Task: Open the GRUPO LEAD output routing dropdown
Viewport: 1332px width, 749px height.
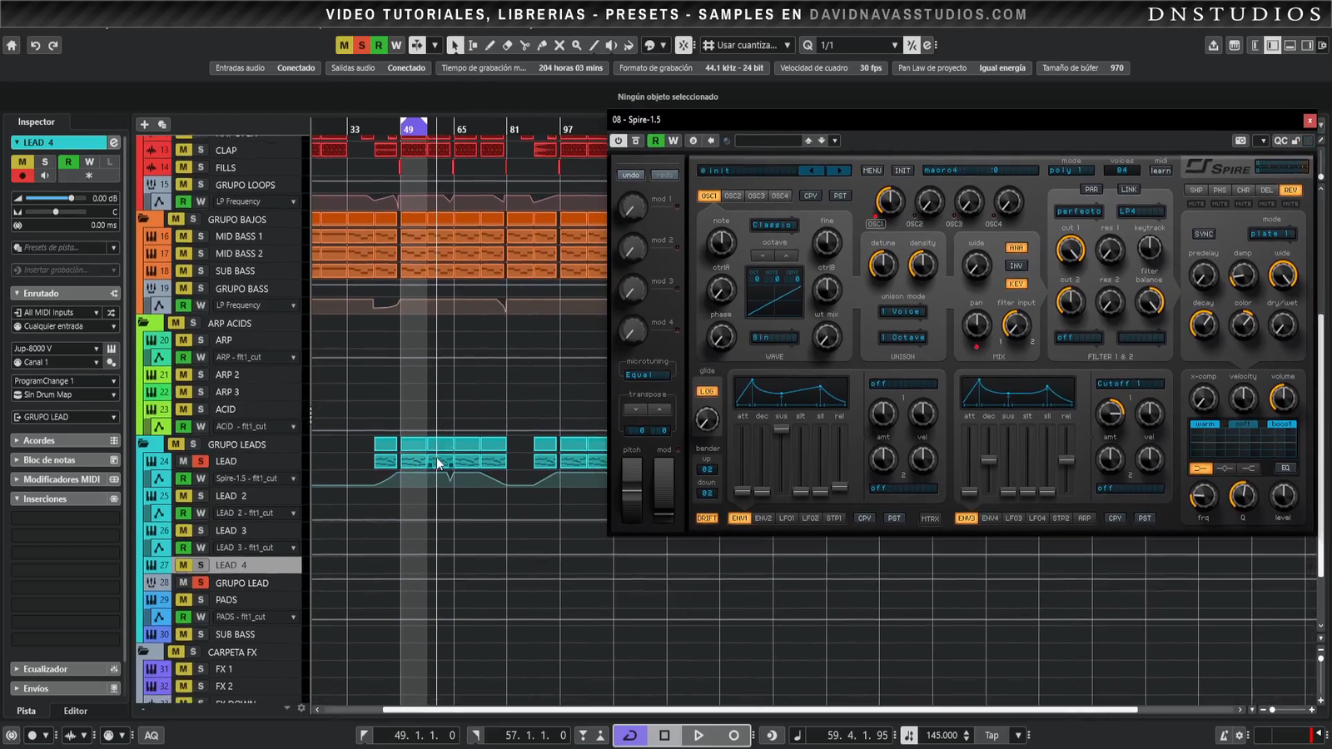Action: pyautogui.click(x=65, y=417)
